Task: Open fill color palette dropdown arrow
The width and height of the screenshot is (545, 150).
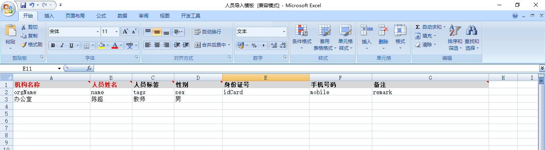Action: pyautogui.click(x=108, y=45)
